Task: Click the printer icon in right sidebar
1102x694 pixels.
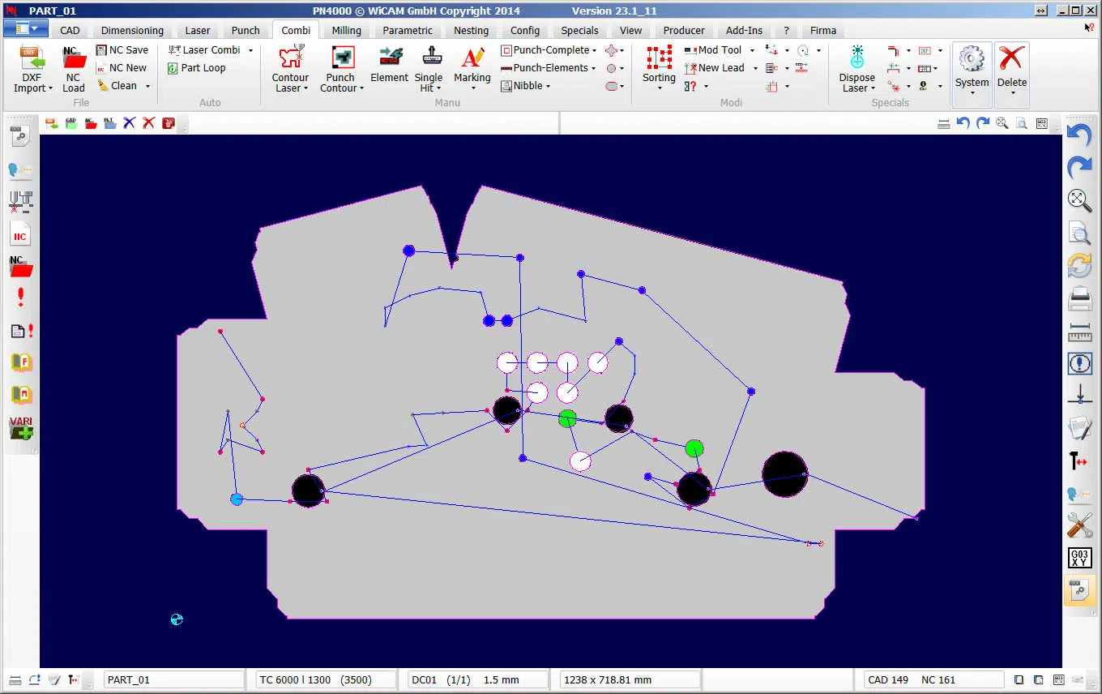Action: coord(1079,299)
